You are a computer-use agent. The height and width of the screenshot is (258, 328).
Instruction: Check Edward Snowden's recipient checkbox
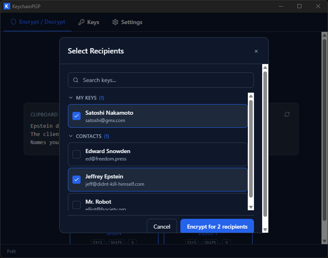[76, 155]
